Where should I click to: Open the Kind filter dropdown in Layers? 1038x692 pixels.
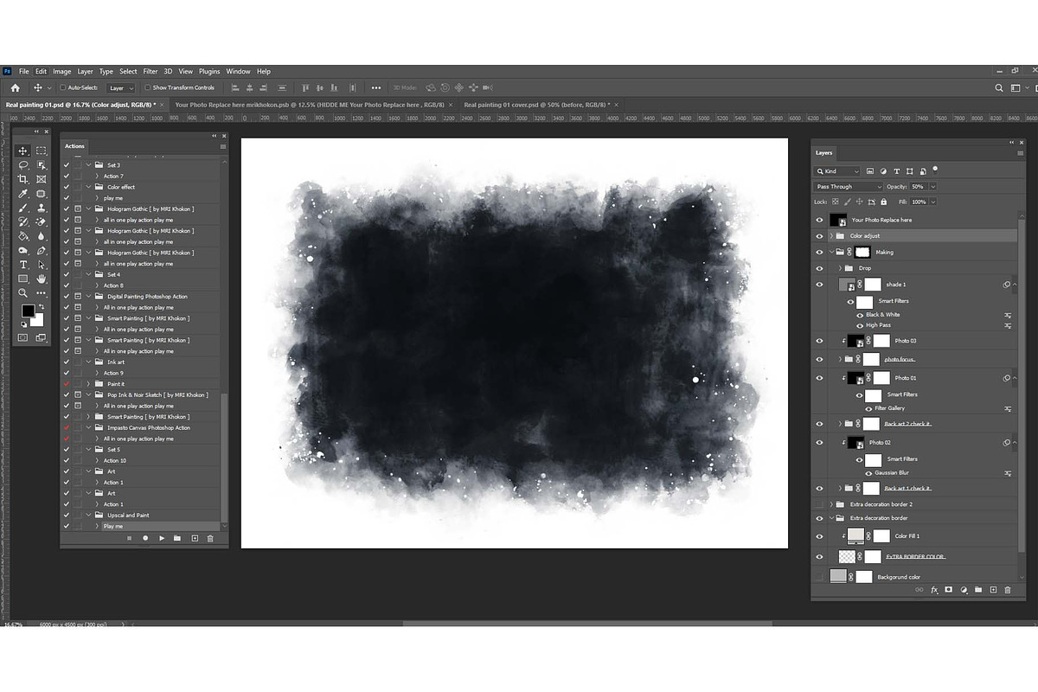[x=837, y=171]
